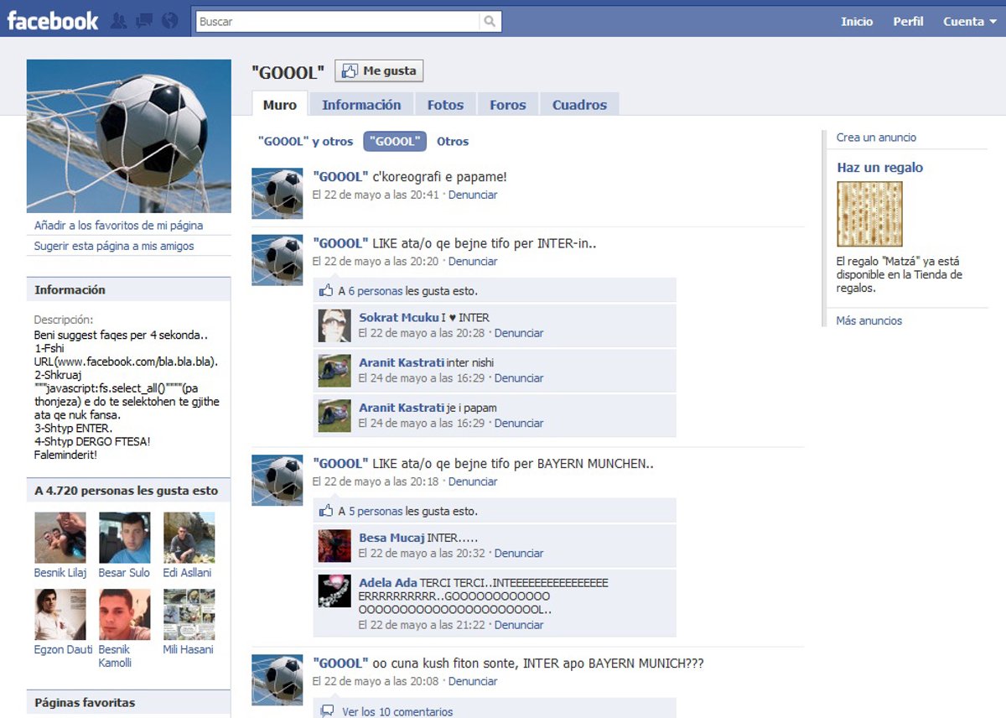Click the Matzá gift image
This screenshot has height=718, width=1006.
pos(869,214)
